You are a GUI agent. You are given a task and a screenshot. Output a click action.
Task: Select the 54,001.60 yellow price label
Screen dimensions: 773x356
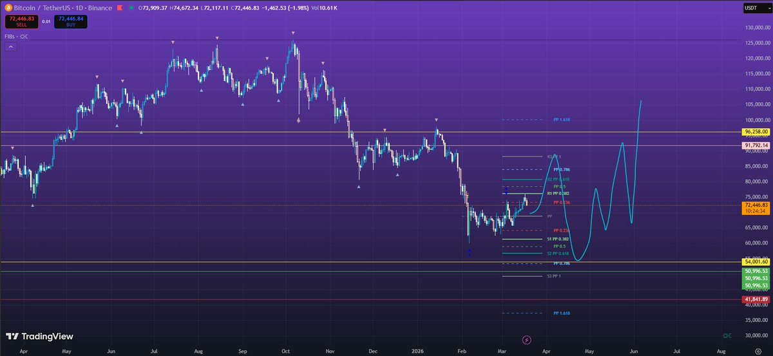pos(756,262)
